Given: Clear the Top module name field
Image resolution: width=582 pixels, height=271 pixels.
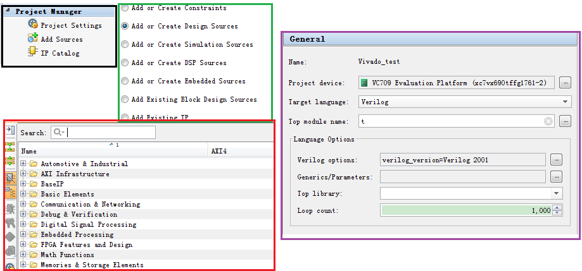Looking at the screenshot, I should (x=548, y=121).
